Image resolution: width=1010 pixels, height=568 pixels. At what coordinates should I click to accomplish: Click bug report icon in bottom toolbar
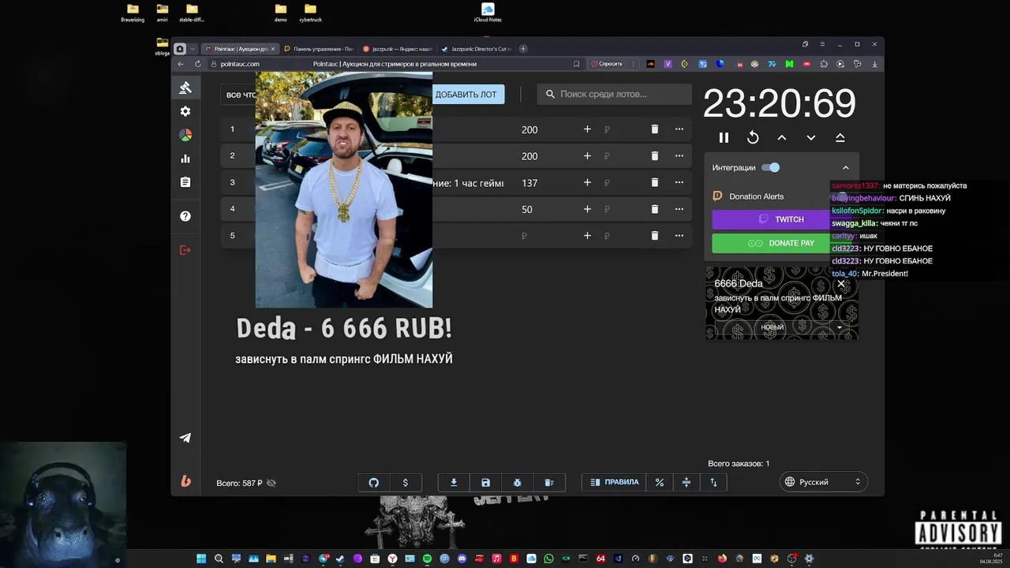click(x=517, y=482)
